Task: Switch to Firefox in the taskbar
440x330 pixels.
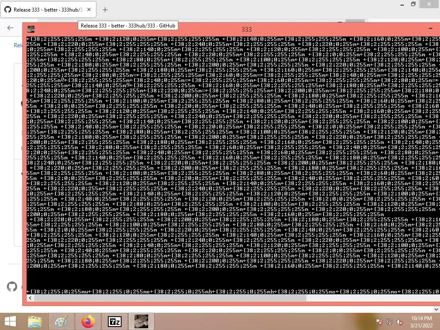Action: pos(88,321)
